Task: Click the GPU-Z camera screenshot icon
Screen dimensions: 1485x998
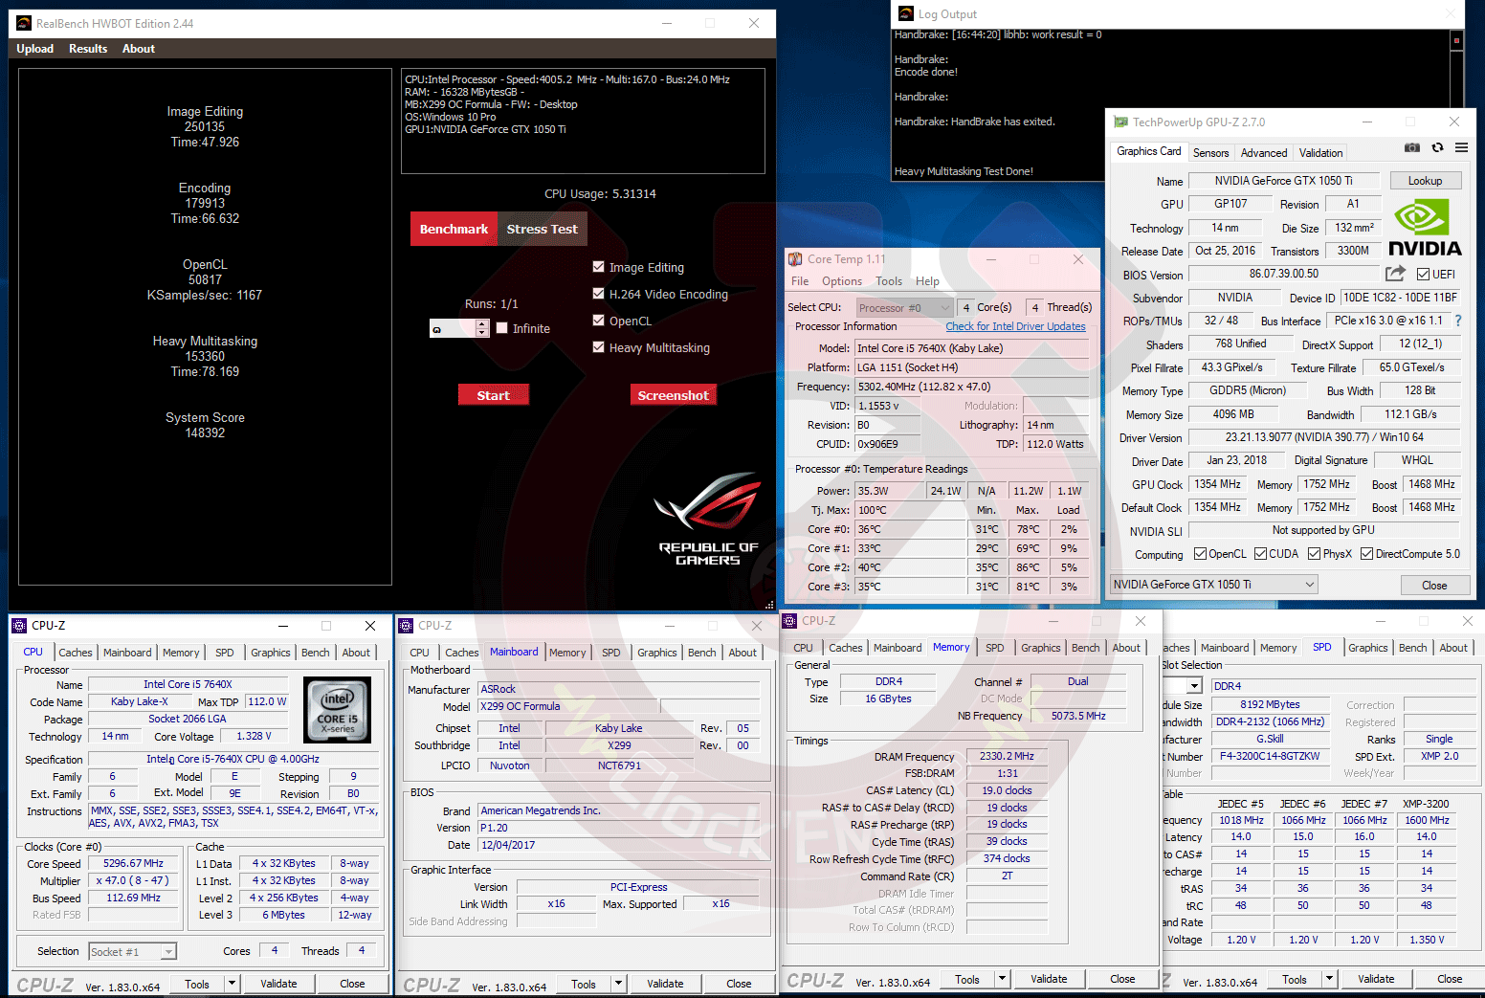Action: click(x=1411, y=148)
